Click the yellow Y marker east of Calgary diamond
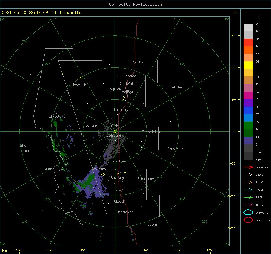This screenshot has width=271, height=254. (x=125, y=173)
